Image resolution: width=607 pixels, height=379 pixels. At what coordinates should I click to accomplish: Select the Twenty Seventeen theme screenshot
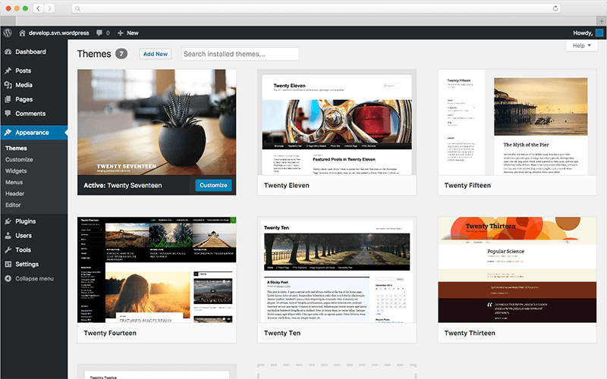(156, 122)
